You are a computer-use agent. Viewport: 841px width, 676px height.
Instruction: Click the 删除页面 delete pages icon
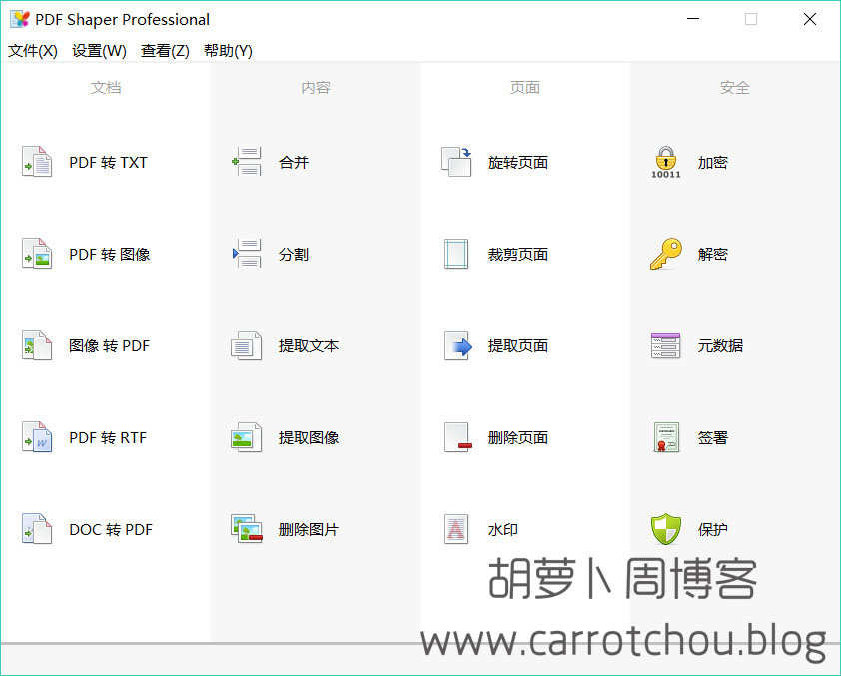tap(456, 437)
